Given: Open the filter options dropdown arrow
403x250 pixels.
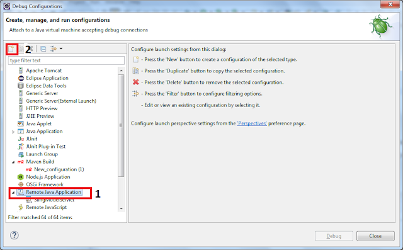Looking at the screenshot, I should tap(61, 48).
